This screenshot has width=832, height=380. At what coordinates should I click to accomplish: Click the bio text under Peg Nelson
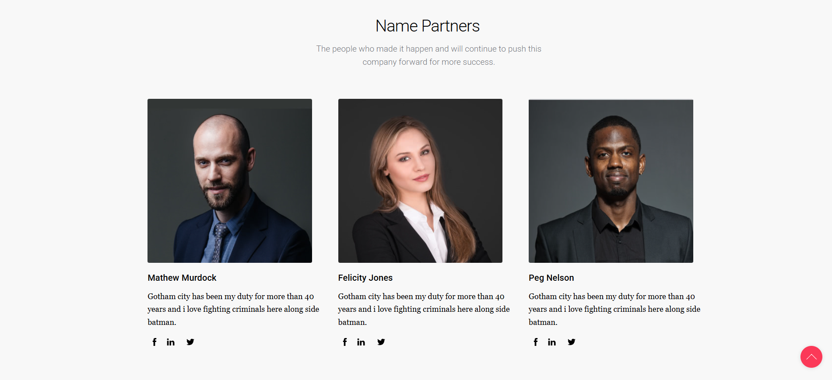[x=614, y=309]
